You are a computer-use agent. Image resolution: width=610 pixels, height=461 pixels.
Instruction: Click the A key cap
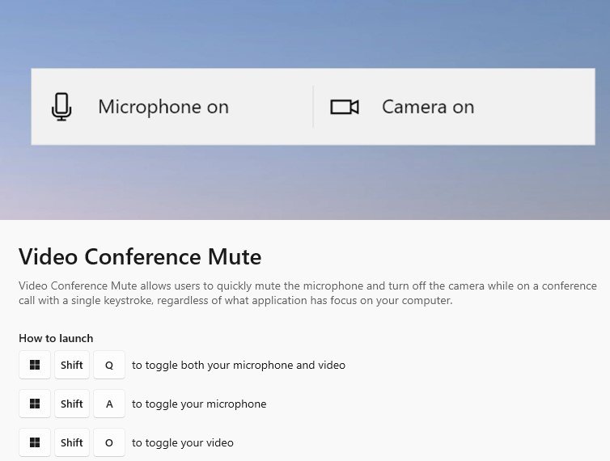pyautogui.click(x=109, y=404)
